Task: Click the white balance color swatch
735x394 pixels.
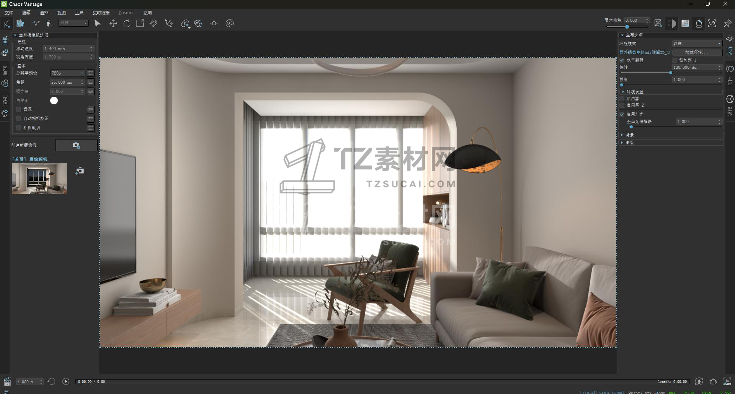Action: point(54,101)
